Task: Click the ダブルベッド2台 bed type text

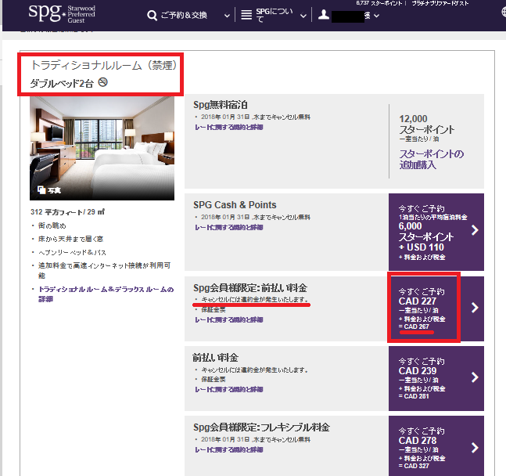Action: (62, 84)
